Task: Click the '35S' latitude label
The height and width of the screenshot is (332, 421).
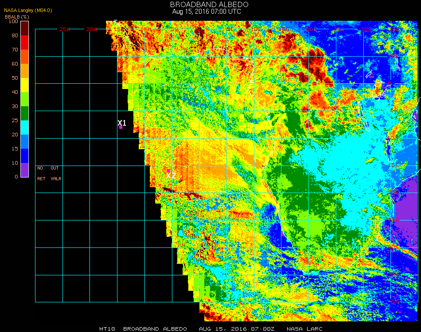Action: [394, 274]
